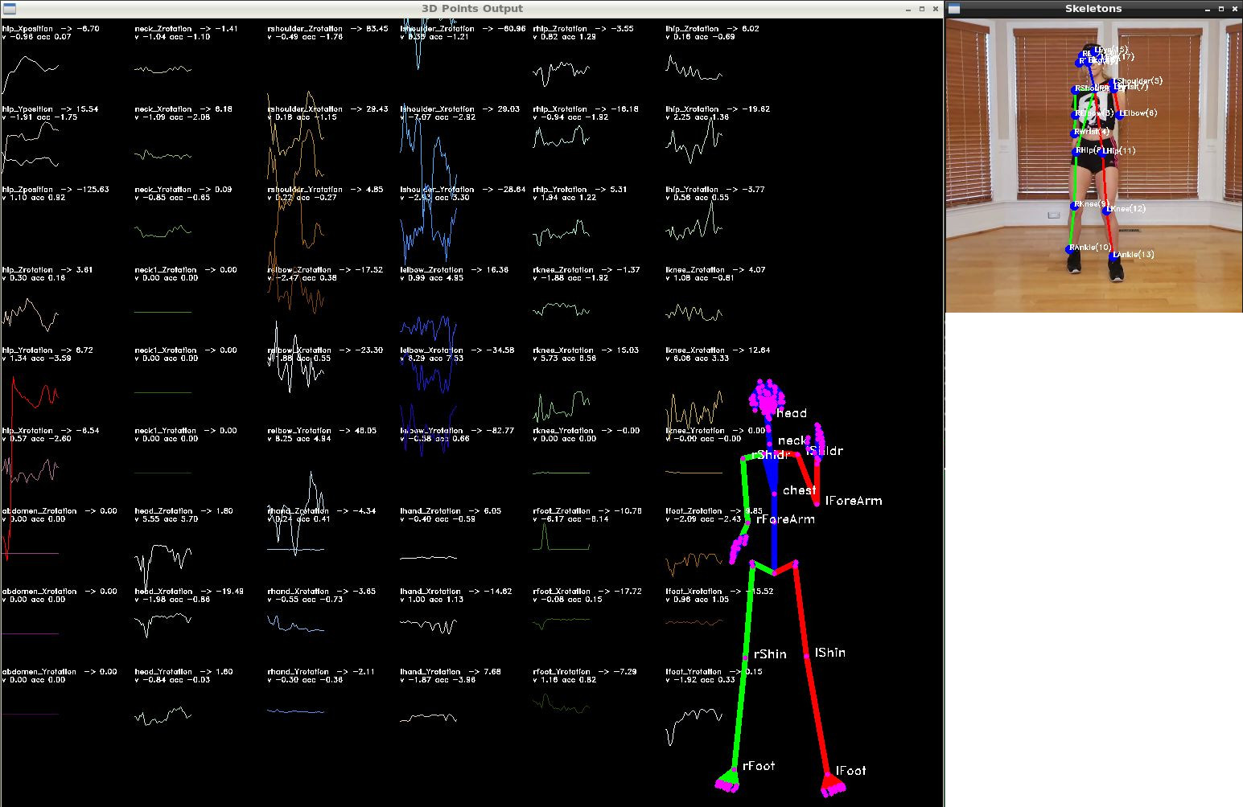Image resolution: width=1243 pixels, height=807 pixels.
Task: Click the lelbow_Zrotation label
Action: tap(431, 269)
